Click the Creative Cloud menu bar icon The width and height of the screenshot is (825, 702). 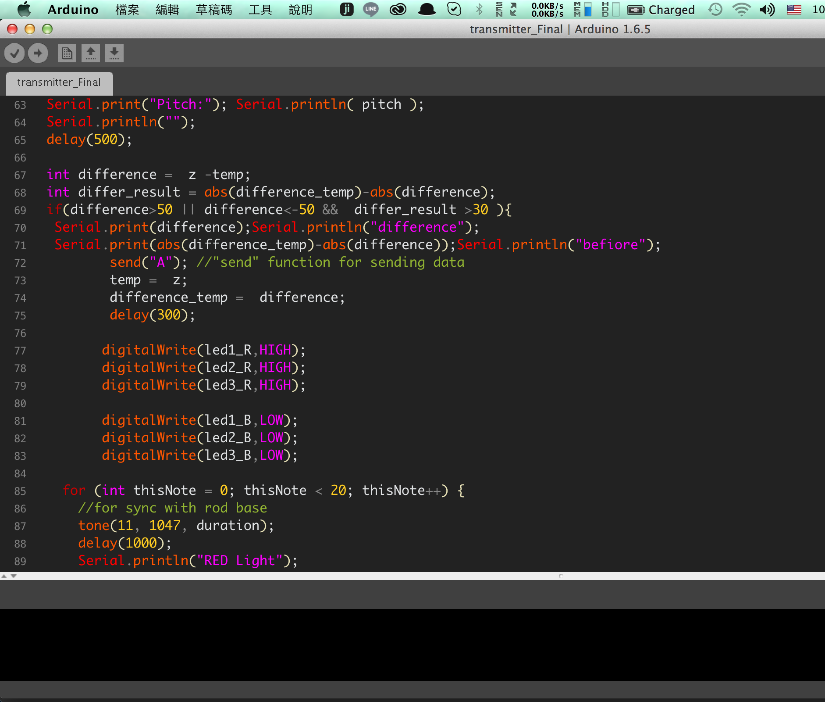[x=398, y=9]
